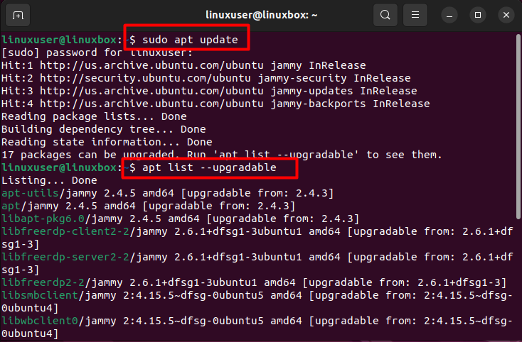Screen dimensions: 522x342
Task: Click the Hit:4 jammy-backports InRelease line
Action: click(215, 104)
